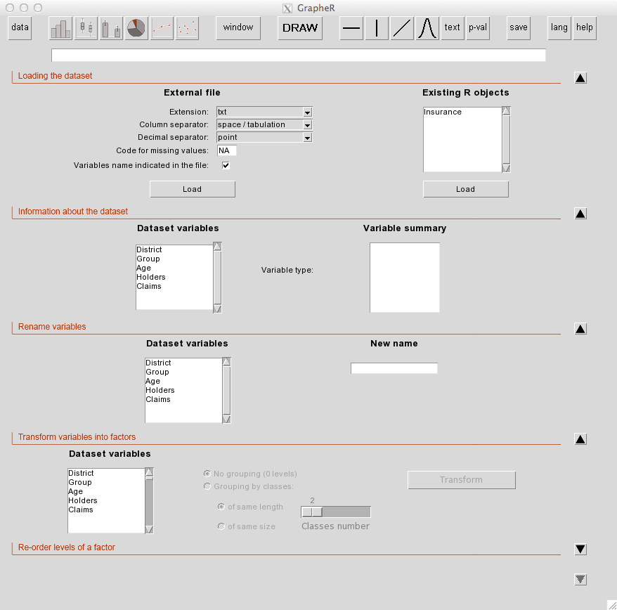Open the lang menu button

559,28
